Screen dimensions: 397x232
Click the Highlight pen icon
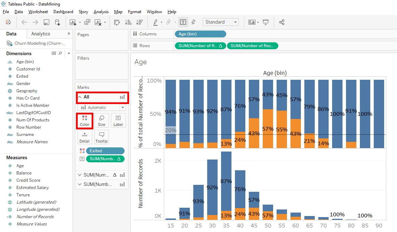click(x=155, y=22)
